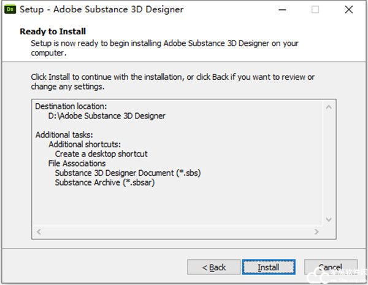
Task: Click the summary box scroll up arrow
Action: point(329,107)
